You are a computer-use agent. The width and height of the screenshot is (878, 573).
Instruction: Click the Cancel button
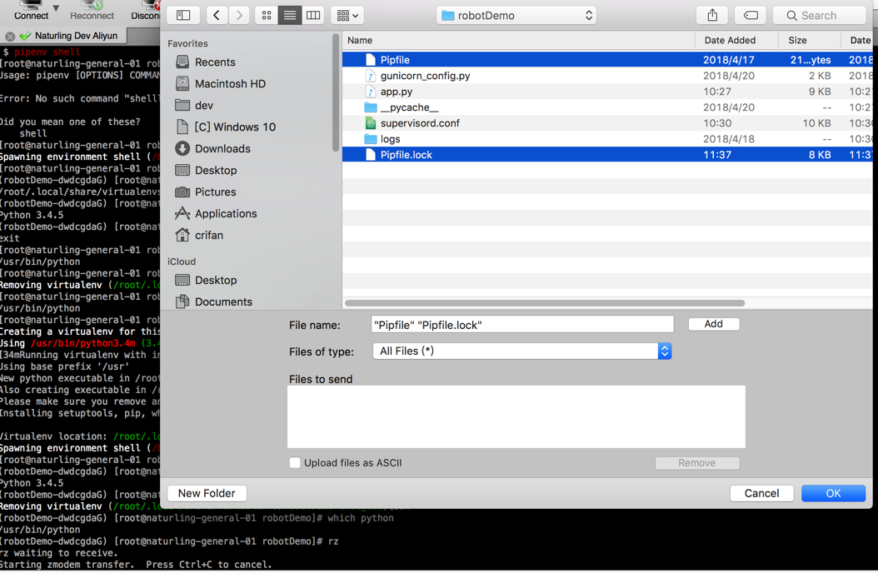(761, 493)
